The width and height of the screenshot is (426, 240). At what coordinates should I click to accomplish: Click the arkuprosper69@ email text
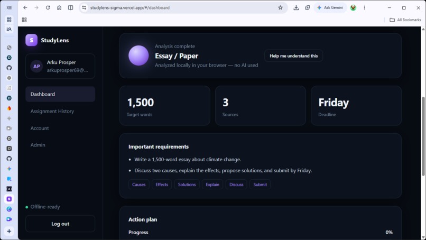tap(67, 70)
